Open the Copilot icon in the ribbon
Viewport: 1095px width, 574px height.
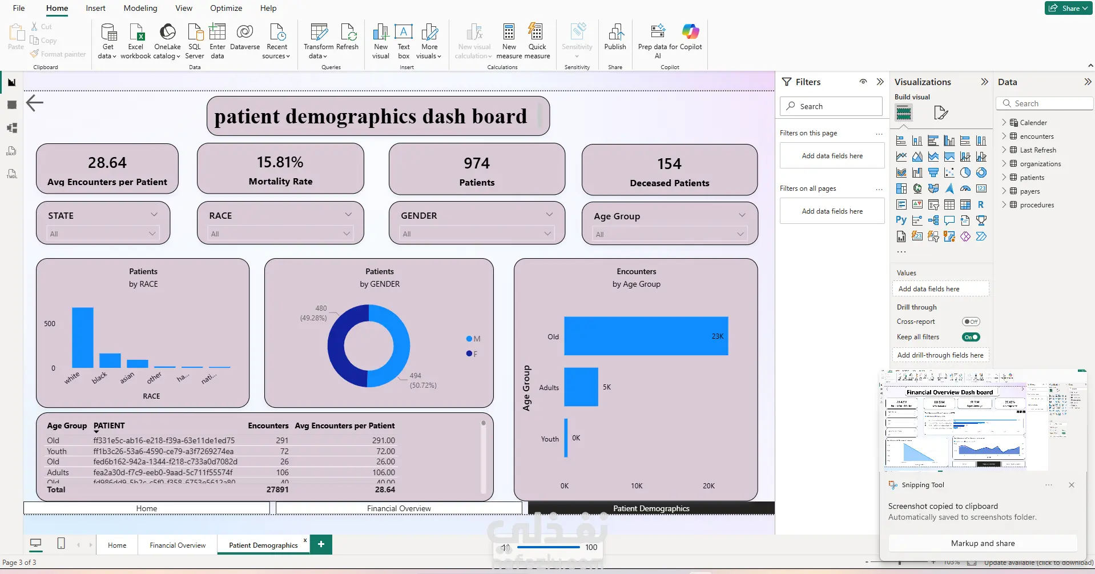pyautogui.click(x=691, y=32)
